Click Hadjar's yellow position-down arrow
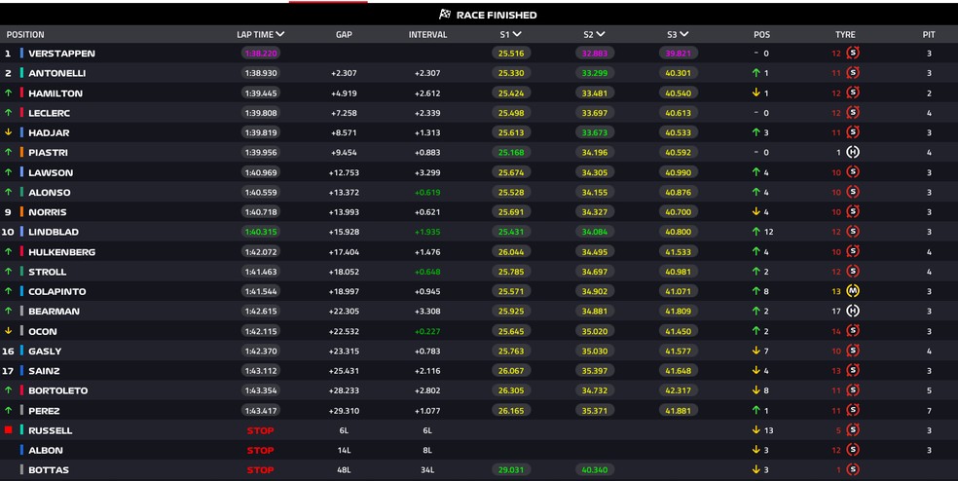The image size is (958, 481). 9,132
